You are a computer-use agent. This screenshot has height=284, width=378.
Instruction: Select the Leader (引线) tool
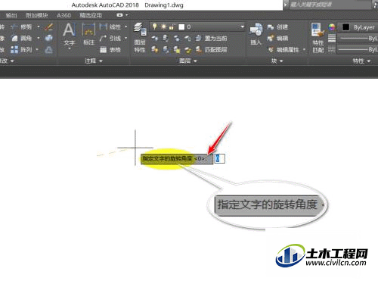(x=110, y=38)
